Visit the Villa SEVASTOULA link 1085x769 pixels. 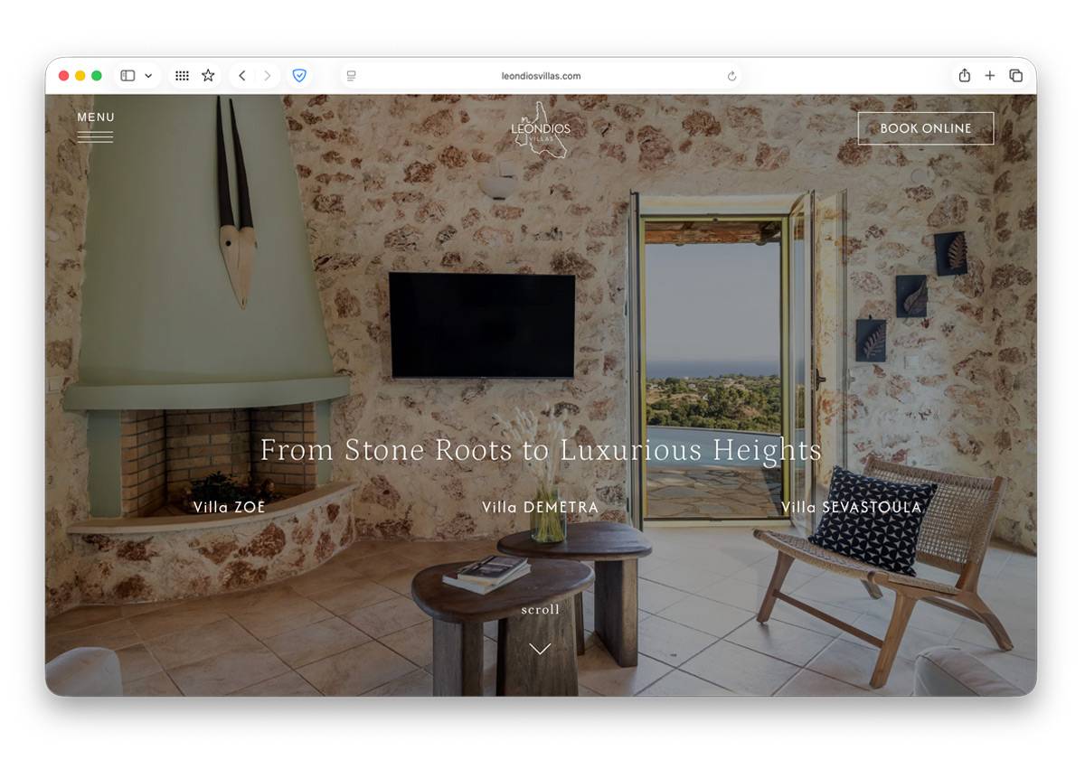click(x=851, y=507)
